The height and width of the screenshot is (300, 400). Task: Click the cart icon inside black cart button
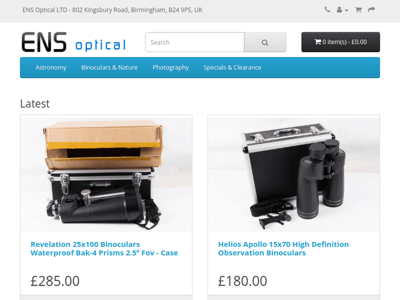tap(318, 42)
